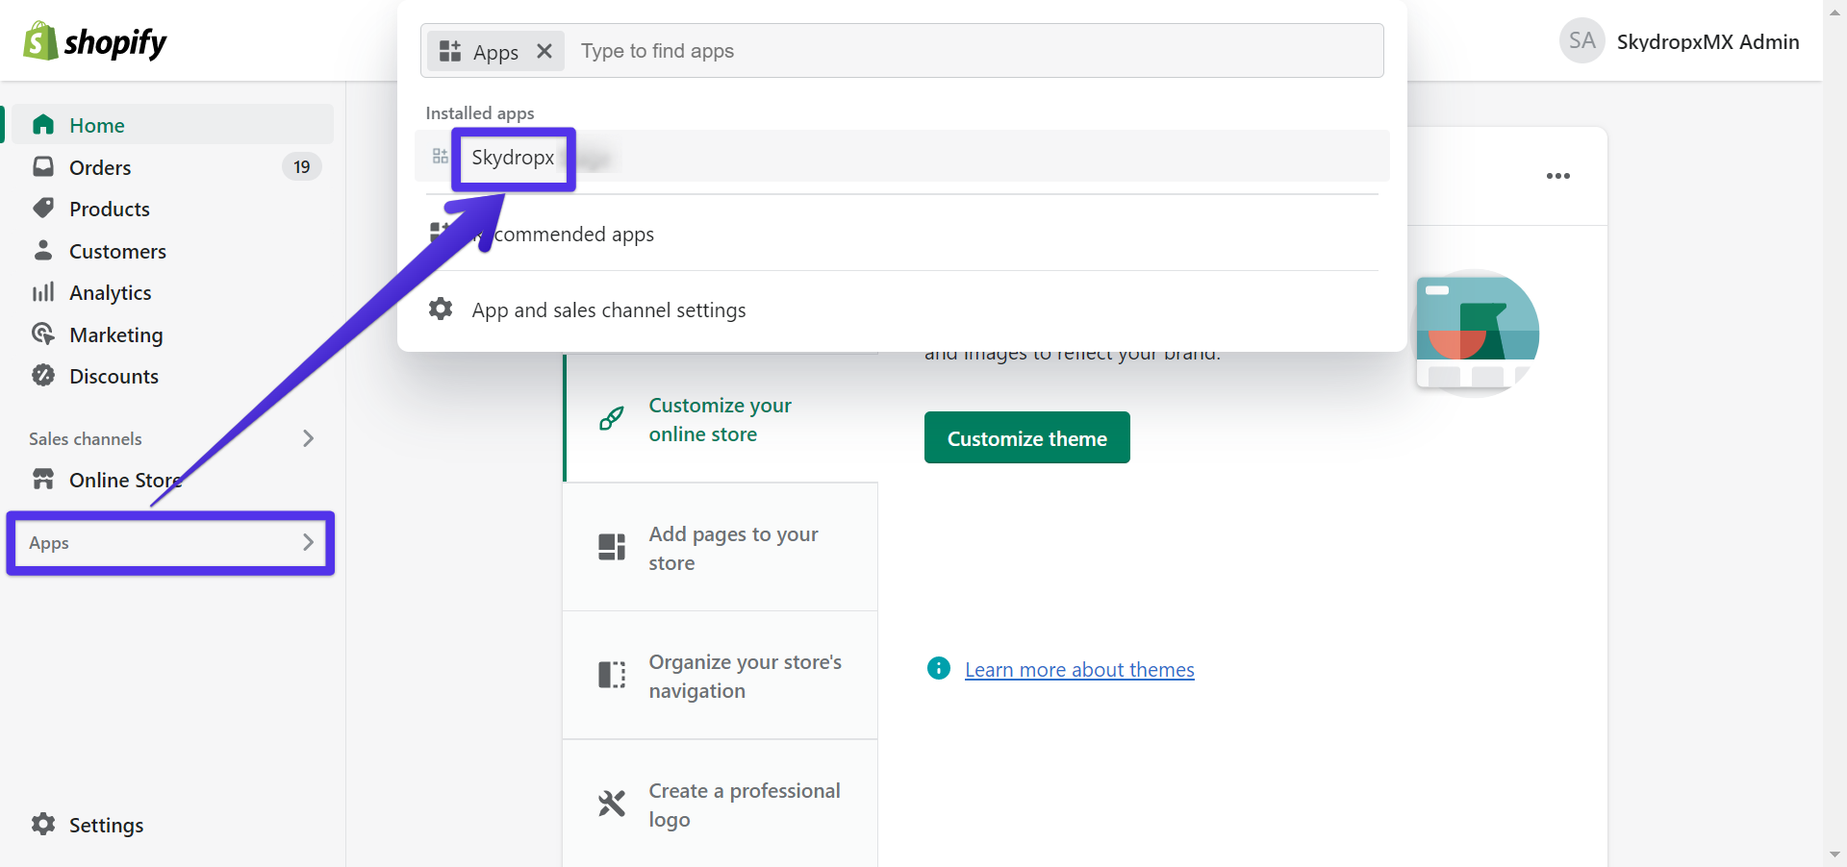Open the Home icon in sidebar
Screen dimensions: 1847x867
(43, 125)
